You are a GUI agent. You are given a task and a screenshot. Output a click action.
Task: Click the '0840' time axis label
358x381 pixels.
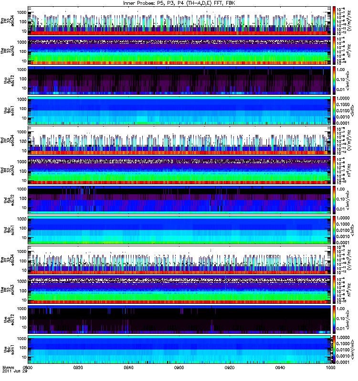(128, 368)
